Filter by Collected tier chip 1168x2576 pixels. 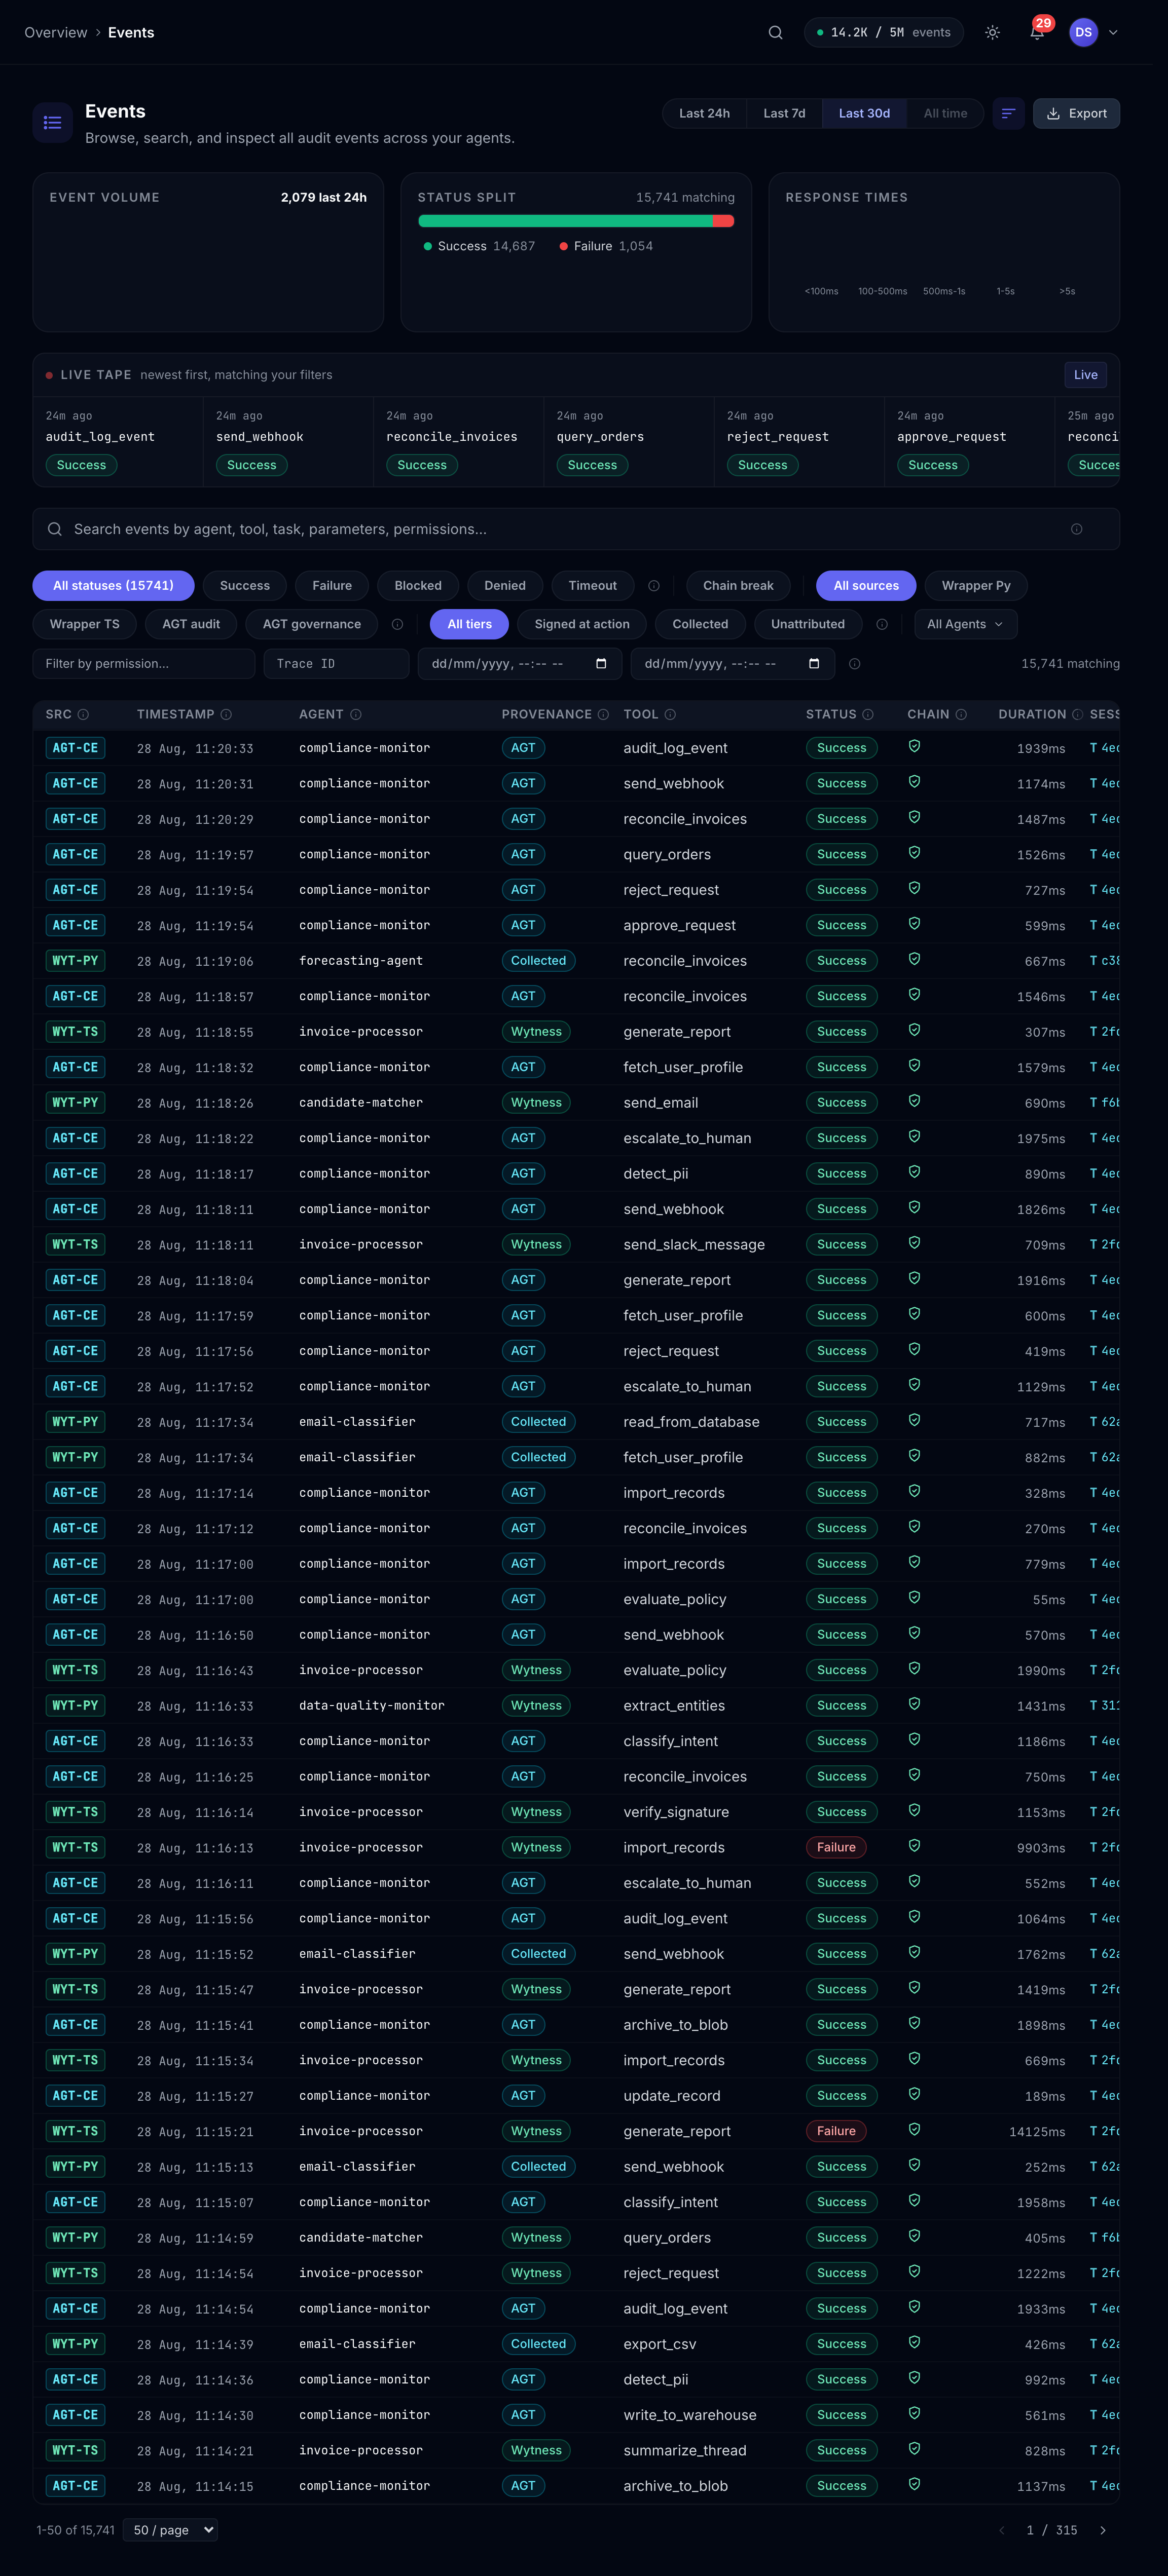pos(700,624)
